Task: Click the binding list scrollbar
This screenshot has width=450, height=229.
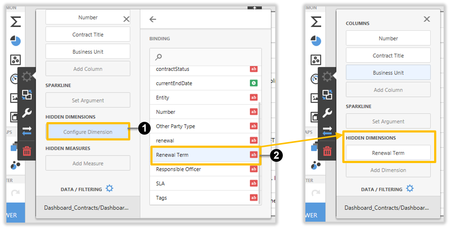Action: (x=259, y=153)
